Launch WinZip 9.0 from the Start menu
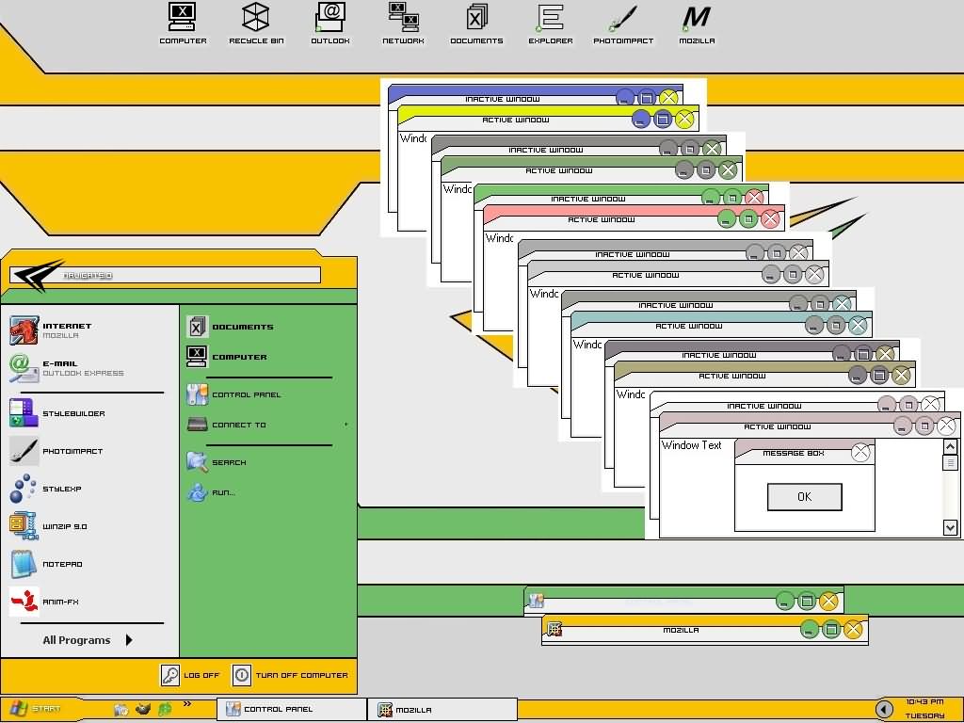The width and height of the screenshot is (964, 723). coord(48,526)
